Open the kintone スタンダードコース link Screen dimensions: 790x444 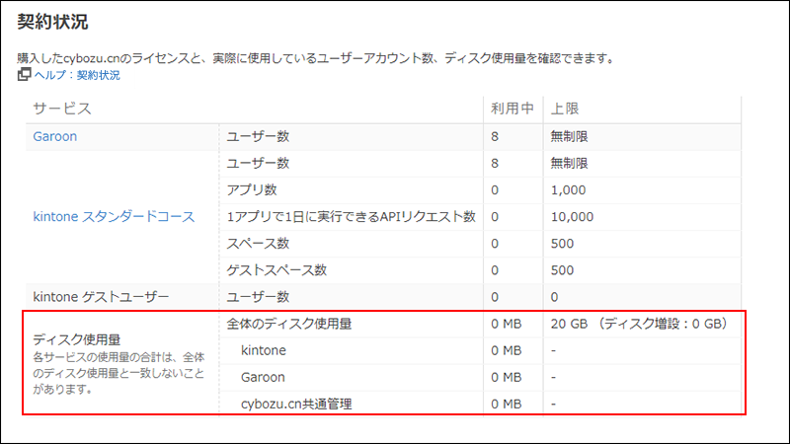(114, 216)
